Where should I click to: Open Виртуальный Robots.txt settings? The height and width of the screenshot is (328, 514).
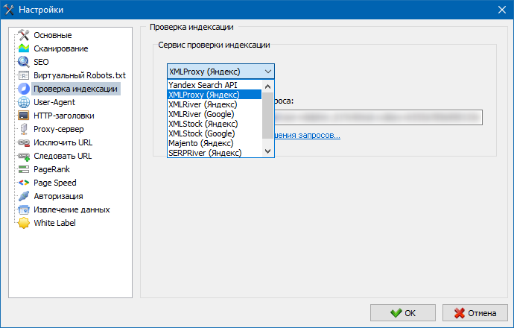click(79, 75)
